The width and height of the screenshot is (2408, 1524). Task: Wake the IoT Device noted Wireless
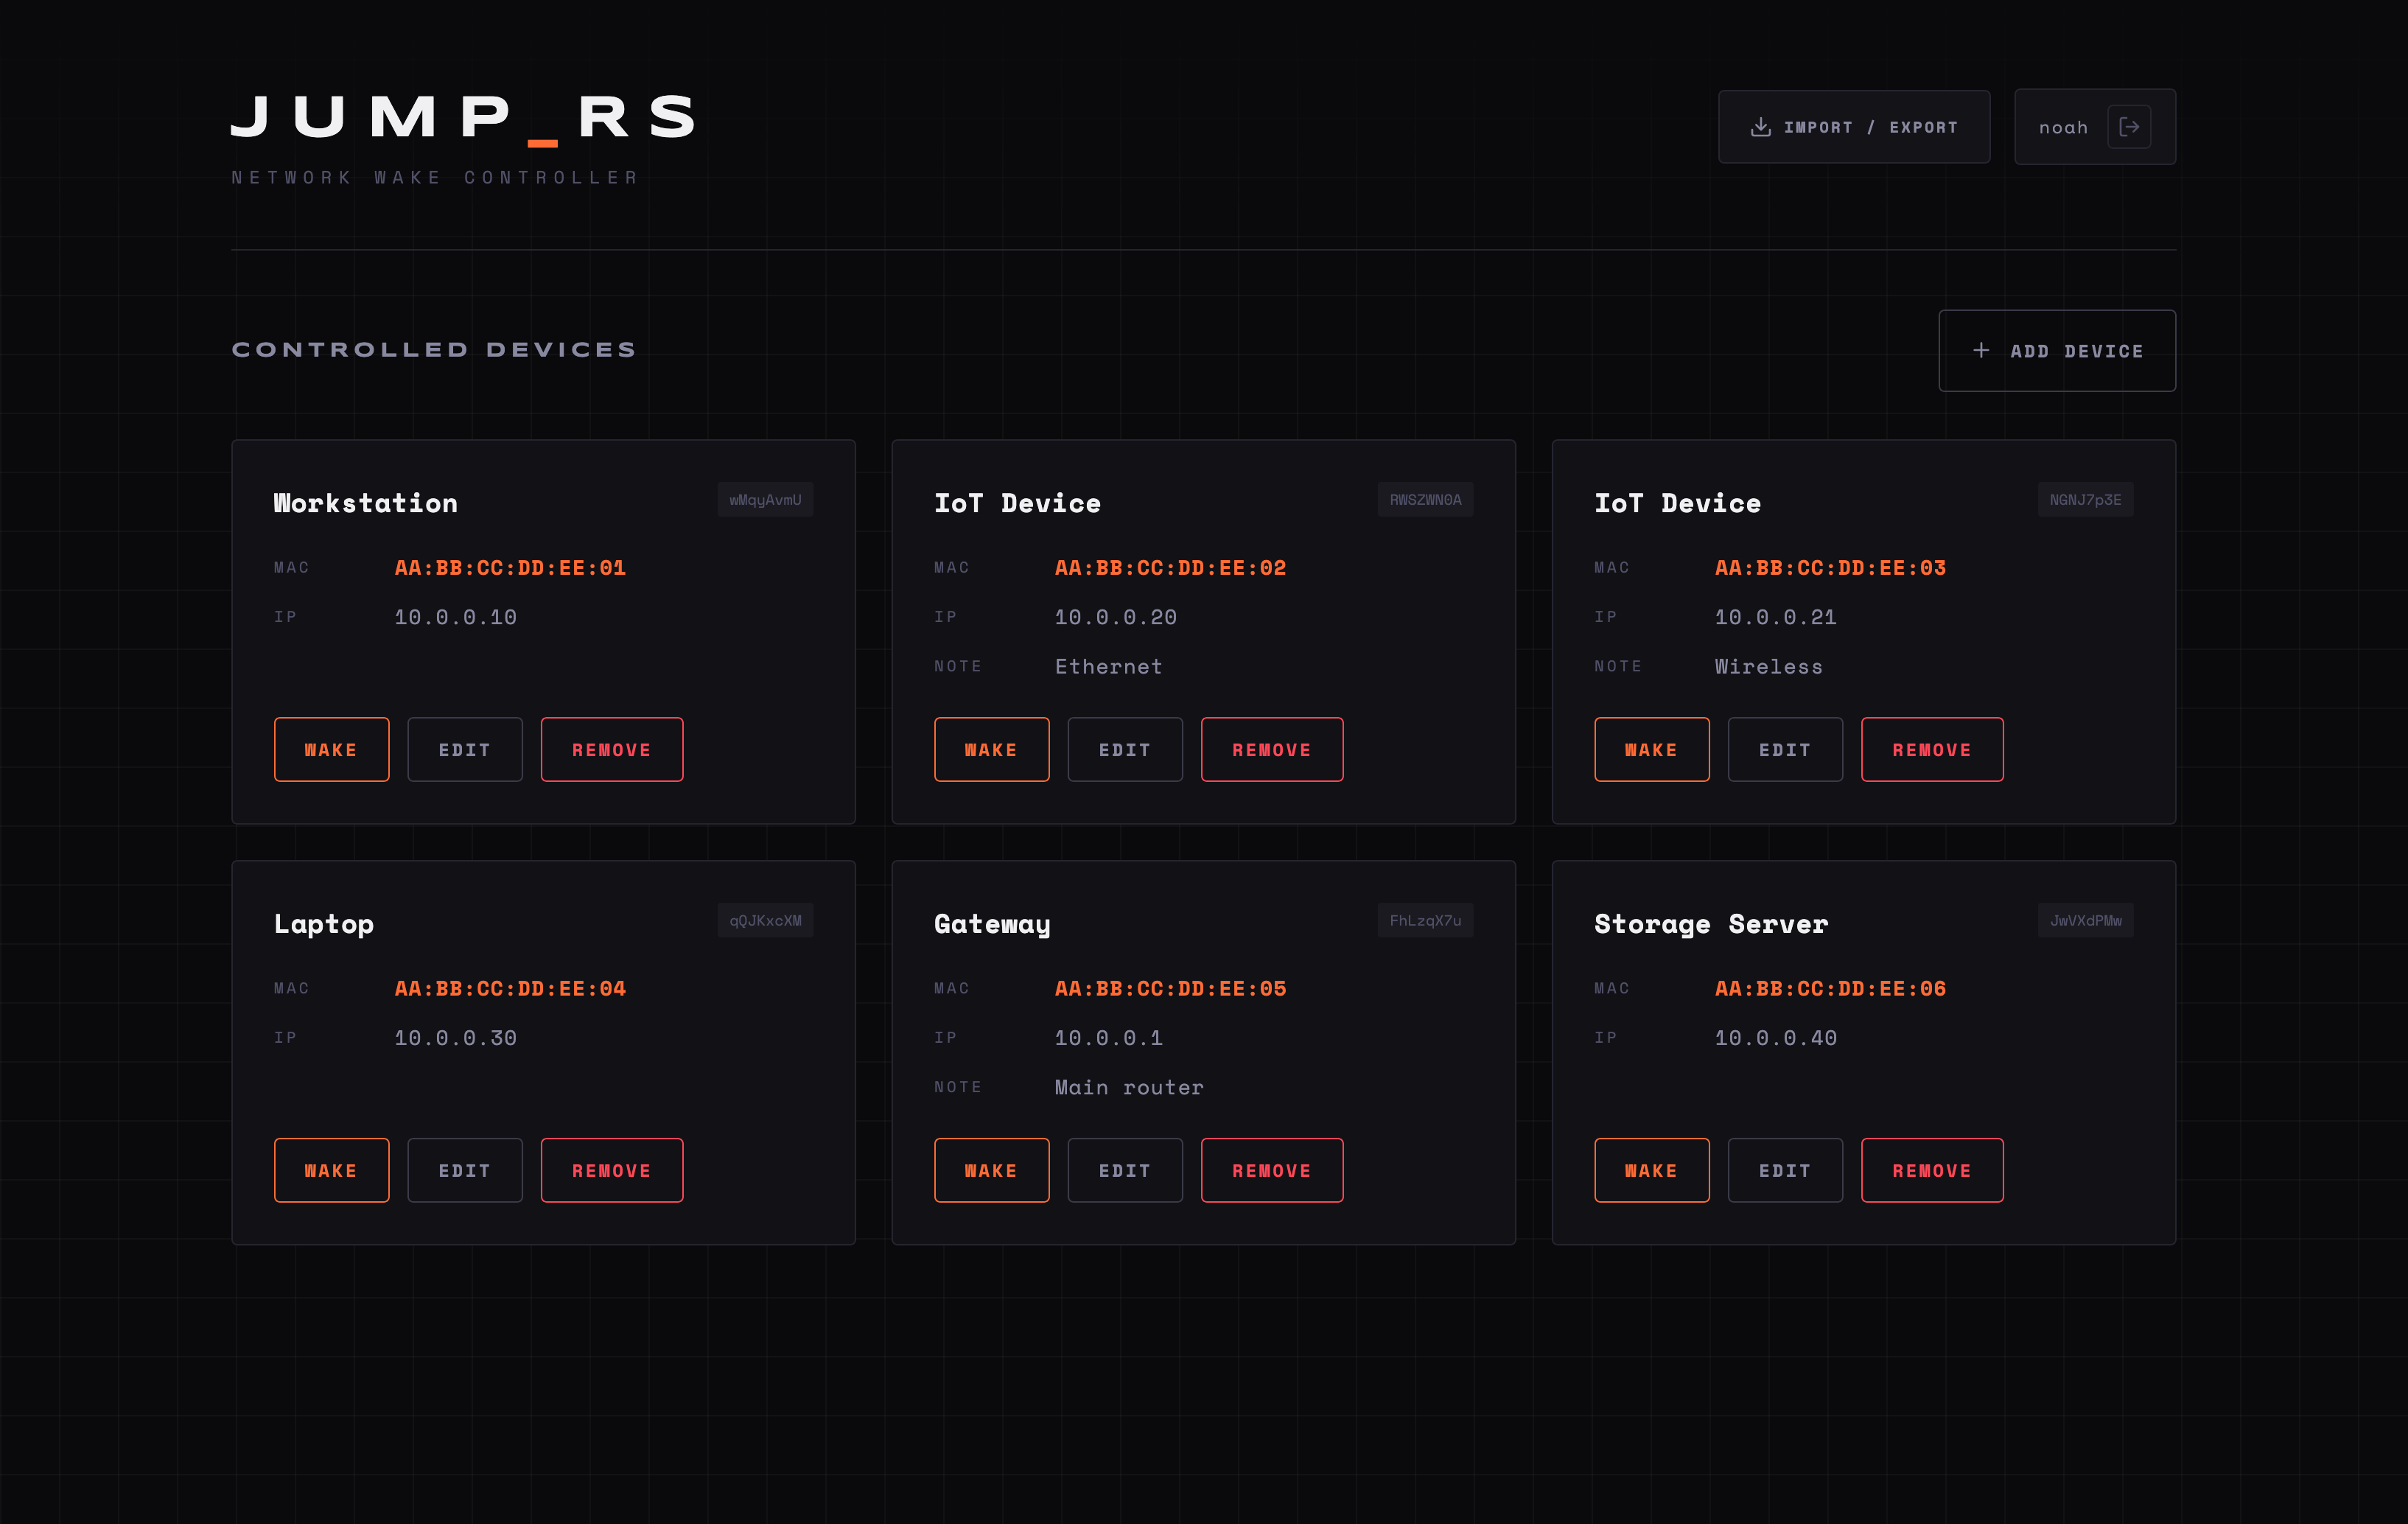click(1651, 749)
